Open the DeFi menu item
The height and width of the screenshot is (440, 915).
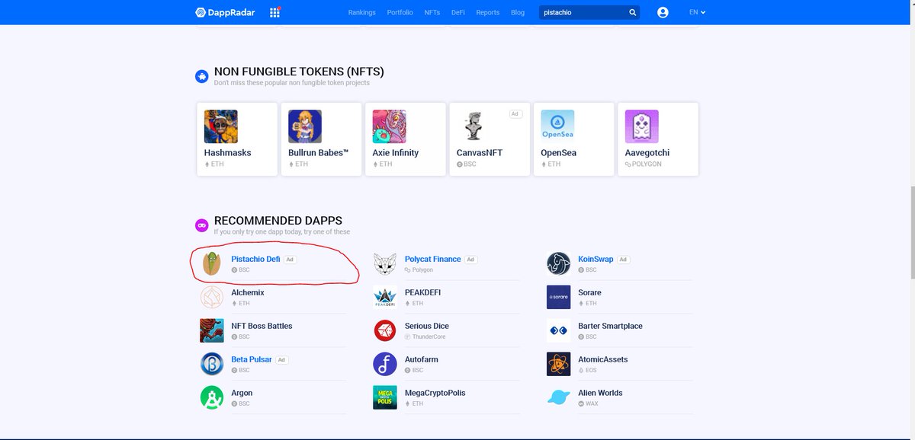click(457, 12)
